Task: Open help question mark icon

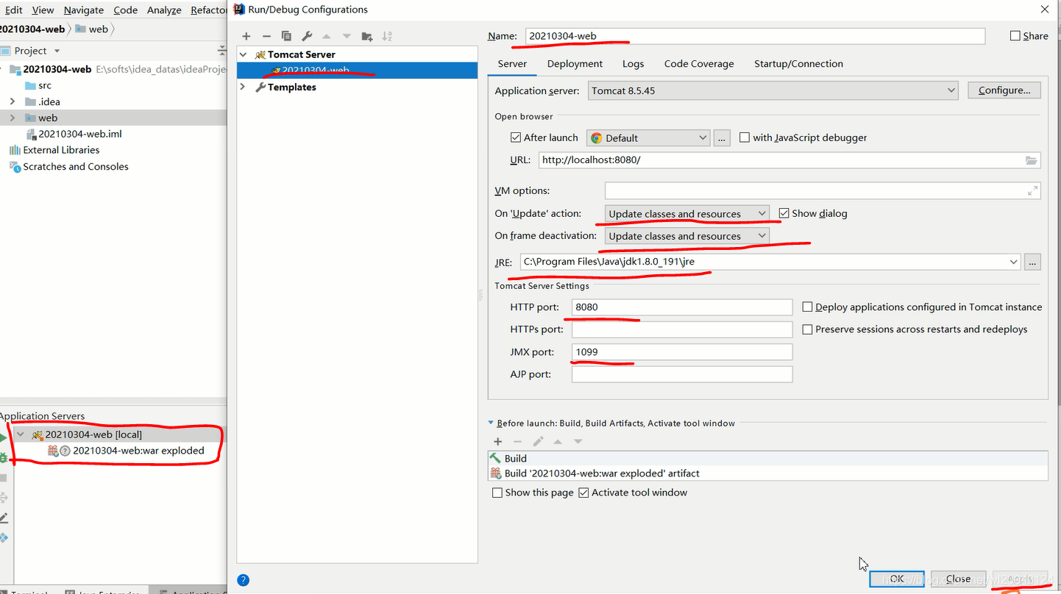Action: click(244, 579)
